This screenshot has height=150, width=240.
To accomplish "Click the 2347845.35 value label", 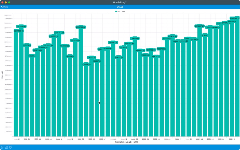I will 216,28.
